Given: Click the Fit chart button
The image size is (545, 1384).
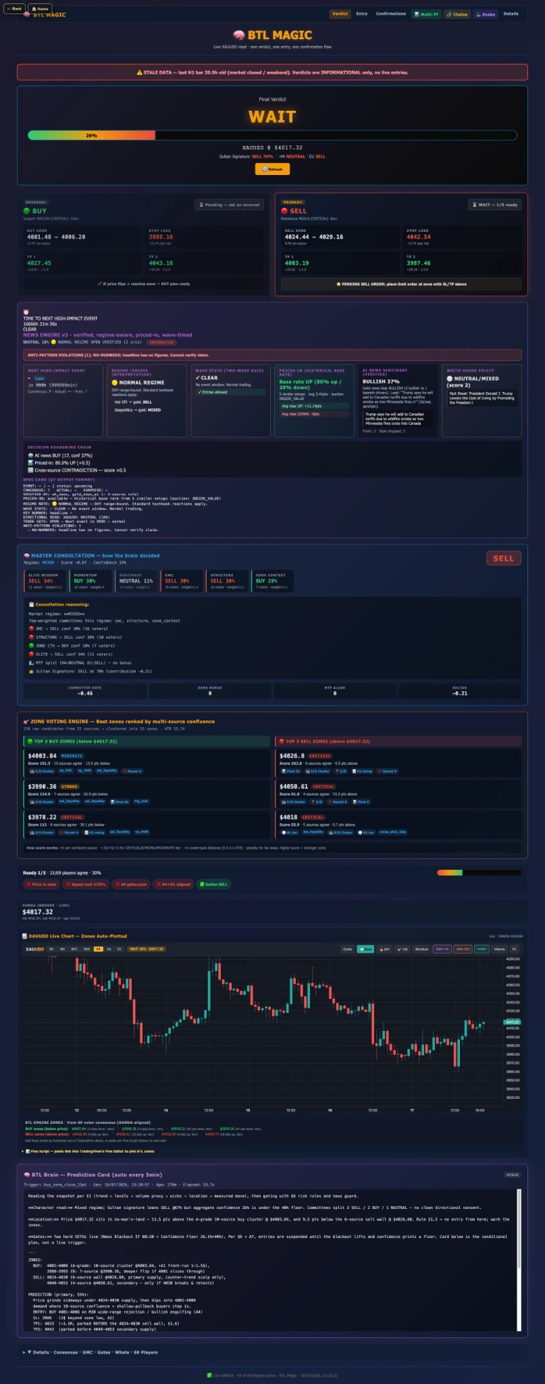Looking at the screenshot, I should coord(515,949).
